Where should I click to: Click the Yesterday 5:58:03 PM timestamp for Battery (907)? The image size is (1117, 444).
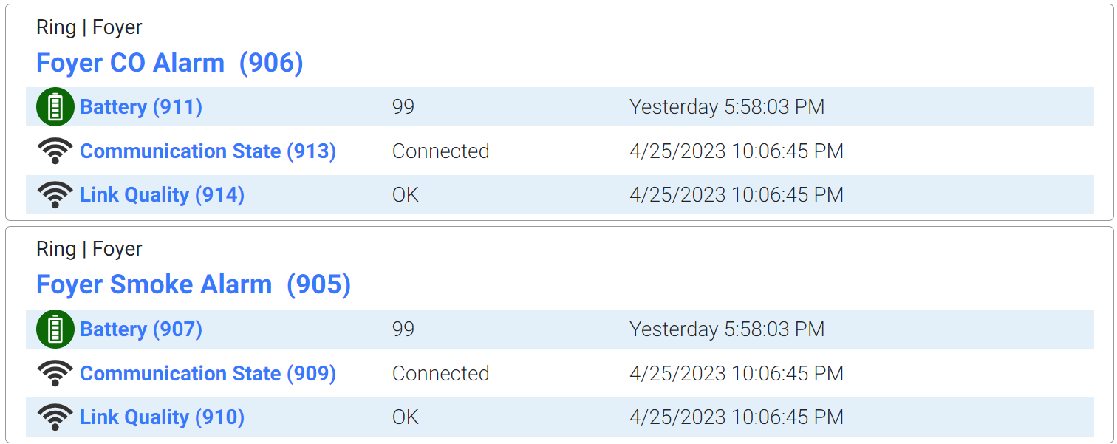point(727,329)
